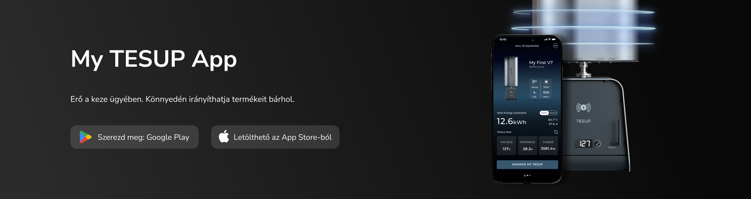Open Letölthető az App Store-ból button
The image size is (751, 199).
(275, 137)
